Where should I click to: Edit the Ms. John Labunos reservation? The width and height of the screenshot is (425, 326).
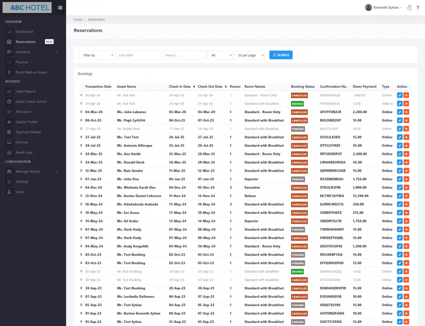click(400, 112)
